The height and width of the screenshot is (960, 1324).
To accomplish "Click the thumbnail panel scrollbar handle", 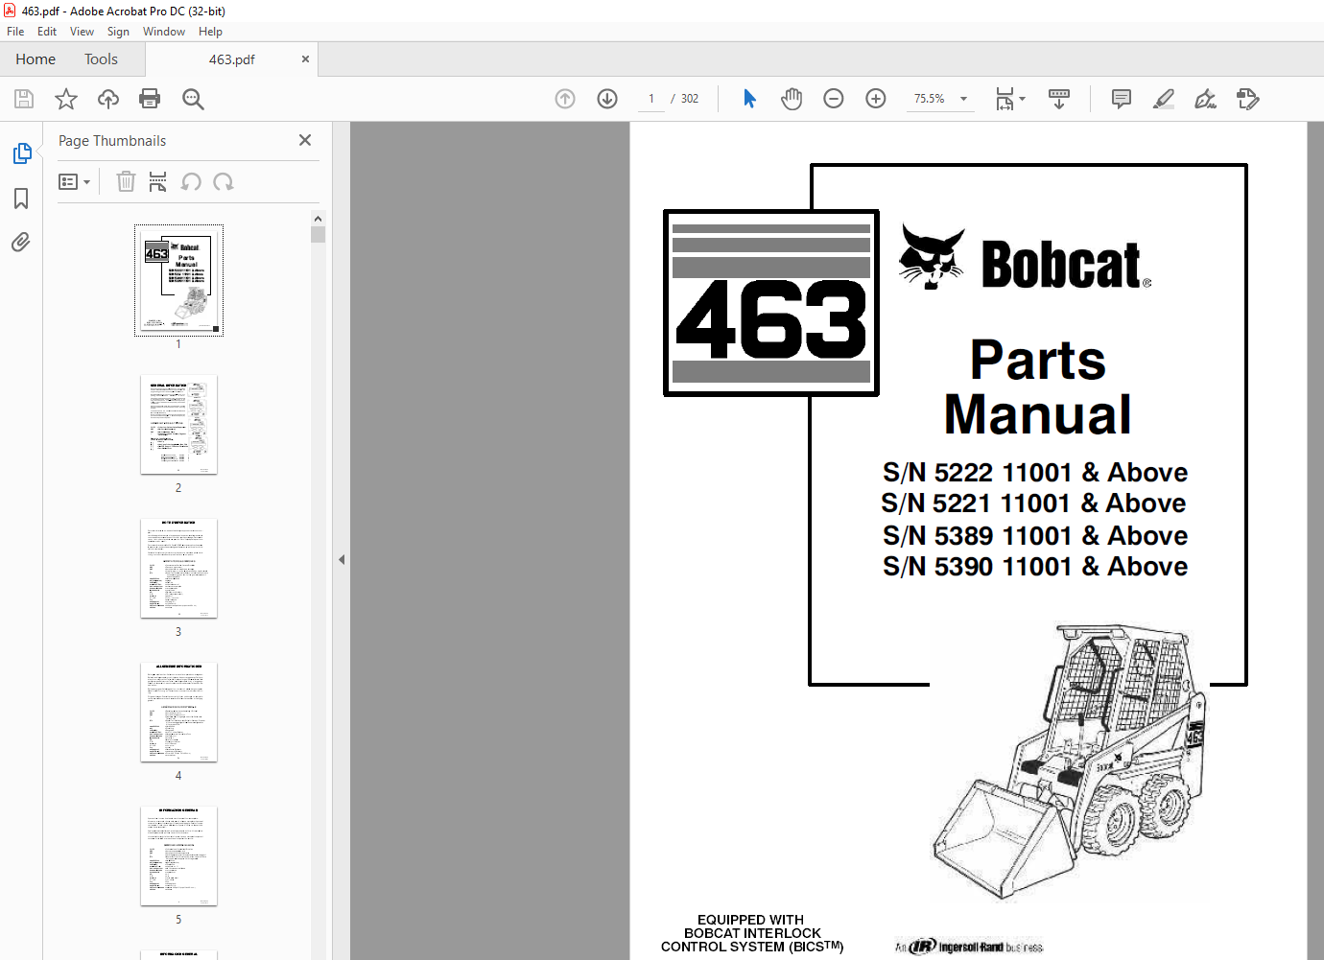I will [318, 235].
